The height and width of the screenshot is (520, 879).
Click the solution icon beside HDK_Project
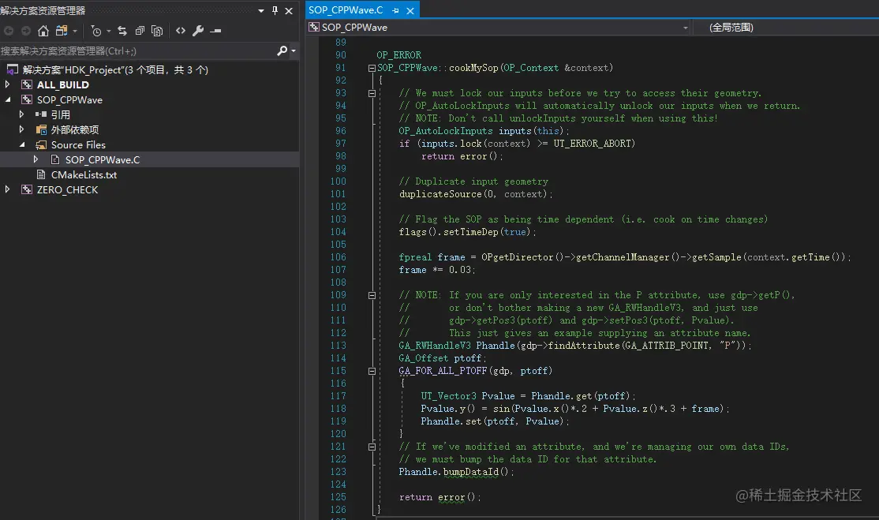tap(13, 70)
